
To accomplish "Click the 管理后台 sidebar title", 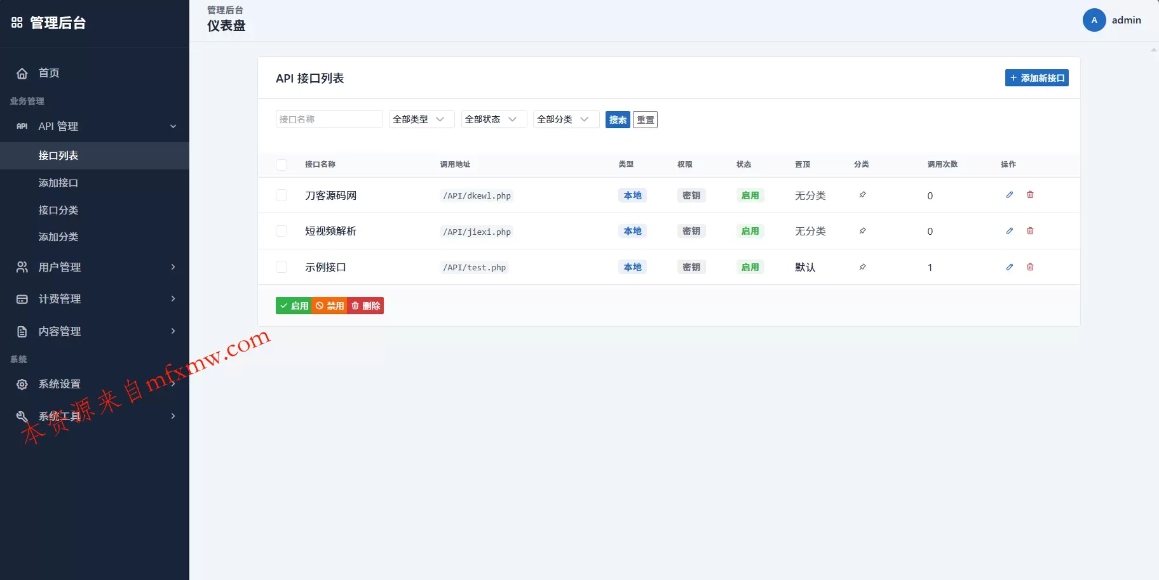I will point(58,23).
